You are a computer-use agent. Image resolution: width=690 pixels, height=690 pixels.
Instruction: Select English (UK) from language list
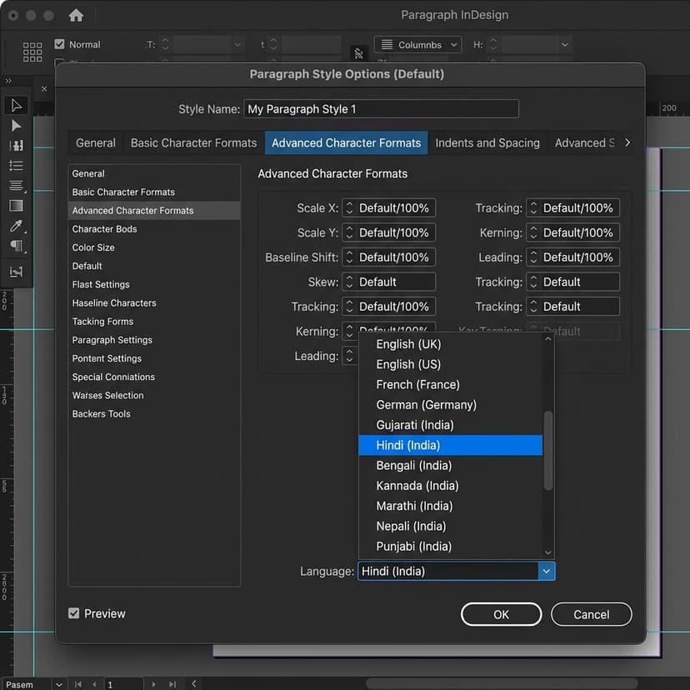tap(451, 344)
